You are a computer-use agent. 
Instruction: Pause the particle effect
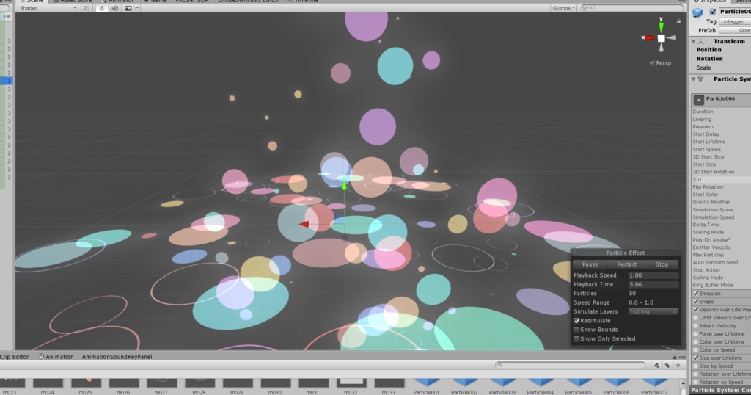pyautogui.click(x=590, y=264)
